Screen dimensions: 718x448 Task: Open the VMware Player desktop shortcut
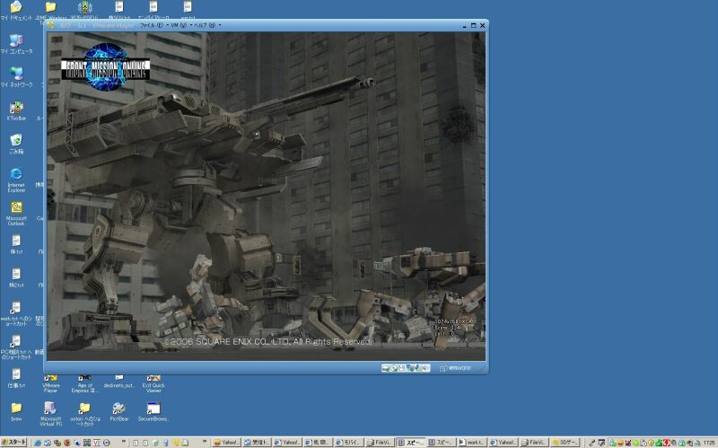pyautogui.click(x=50, y=384)
